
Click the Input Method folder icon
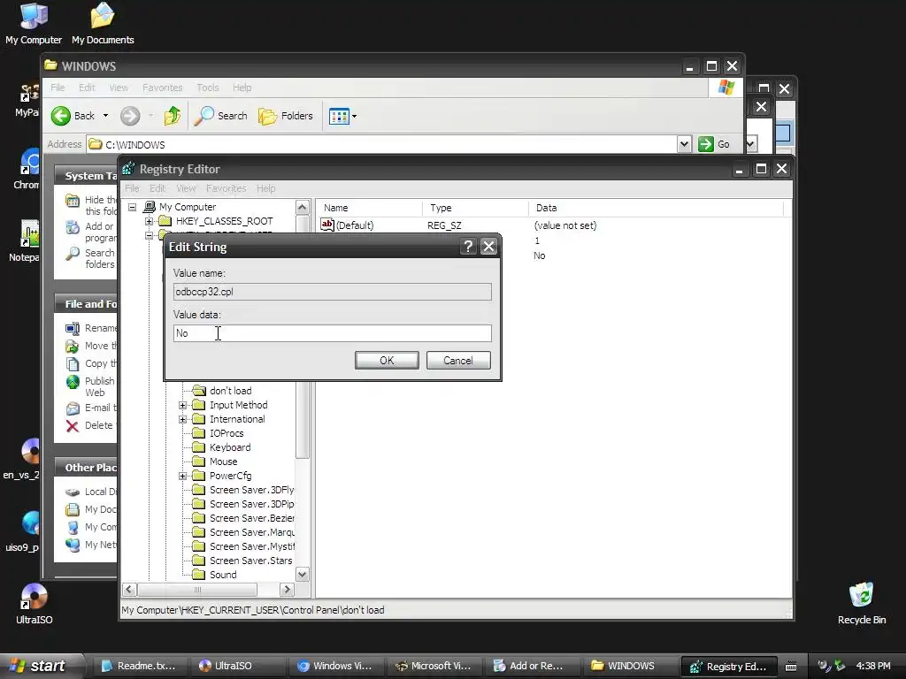click(x=199, y=405)
